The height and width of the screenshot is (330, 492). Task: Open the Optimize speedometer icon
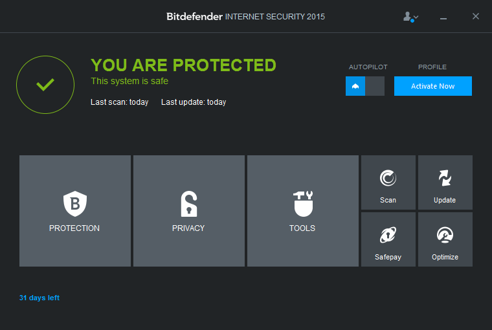tap(445, 236)
